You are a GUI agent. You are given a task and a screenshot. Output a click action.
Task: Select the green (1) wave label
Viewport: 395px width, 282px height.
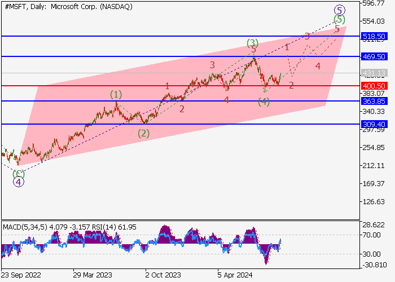(116, 95)
